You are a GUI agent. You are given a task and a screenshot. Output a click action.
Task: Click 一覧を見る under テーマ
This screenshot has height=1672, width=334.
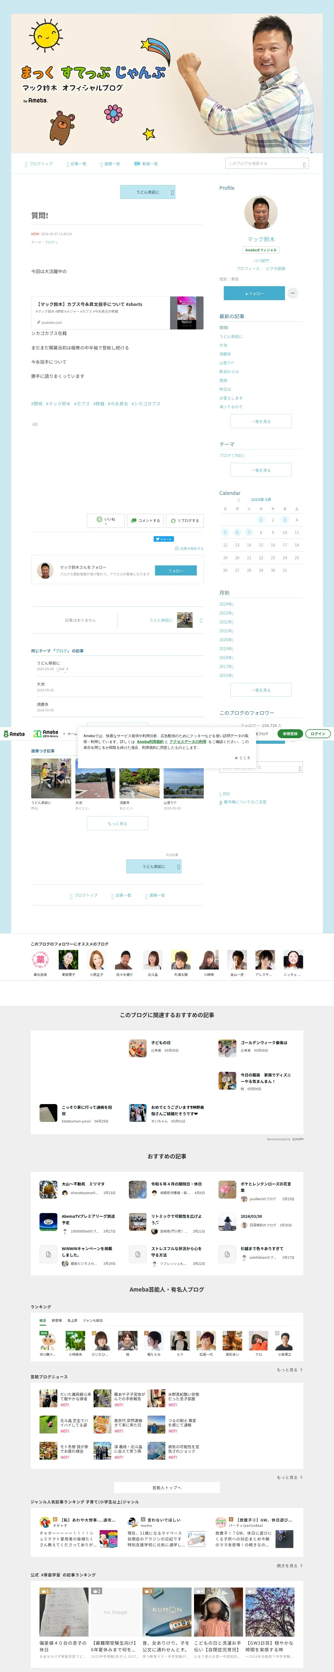pyautogui.click(x=261, y=470)
